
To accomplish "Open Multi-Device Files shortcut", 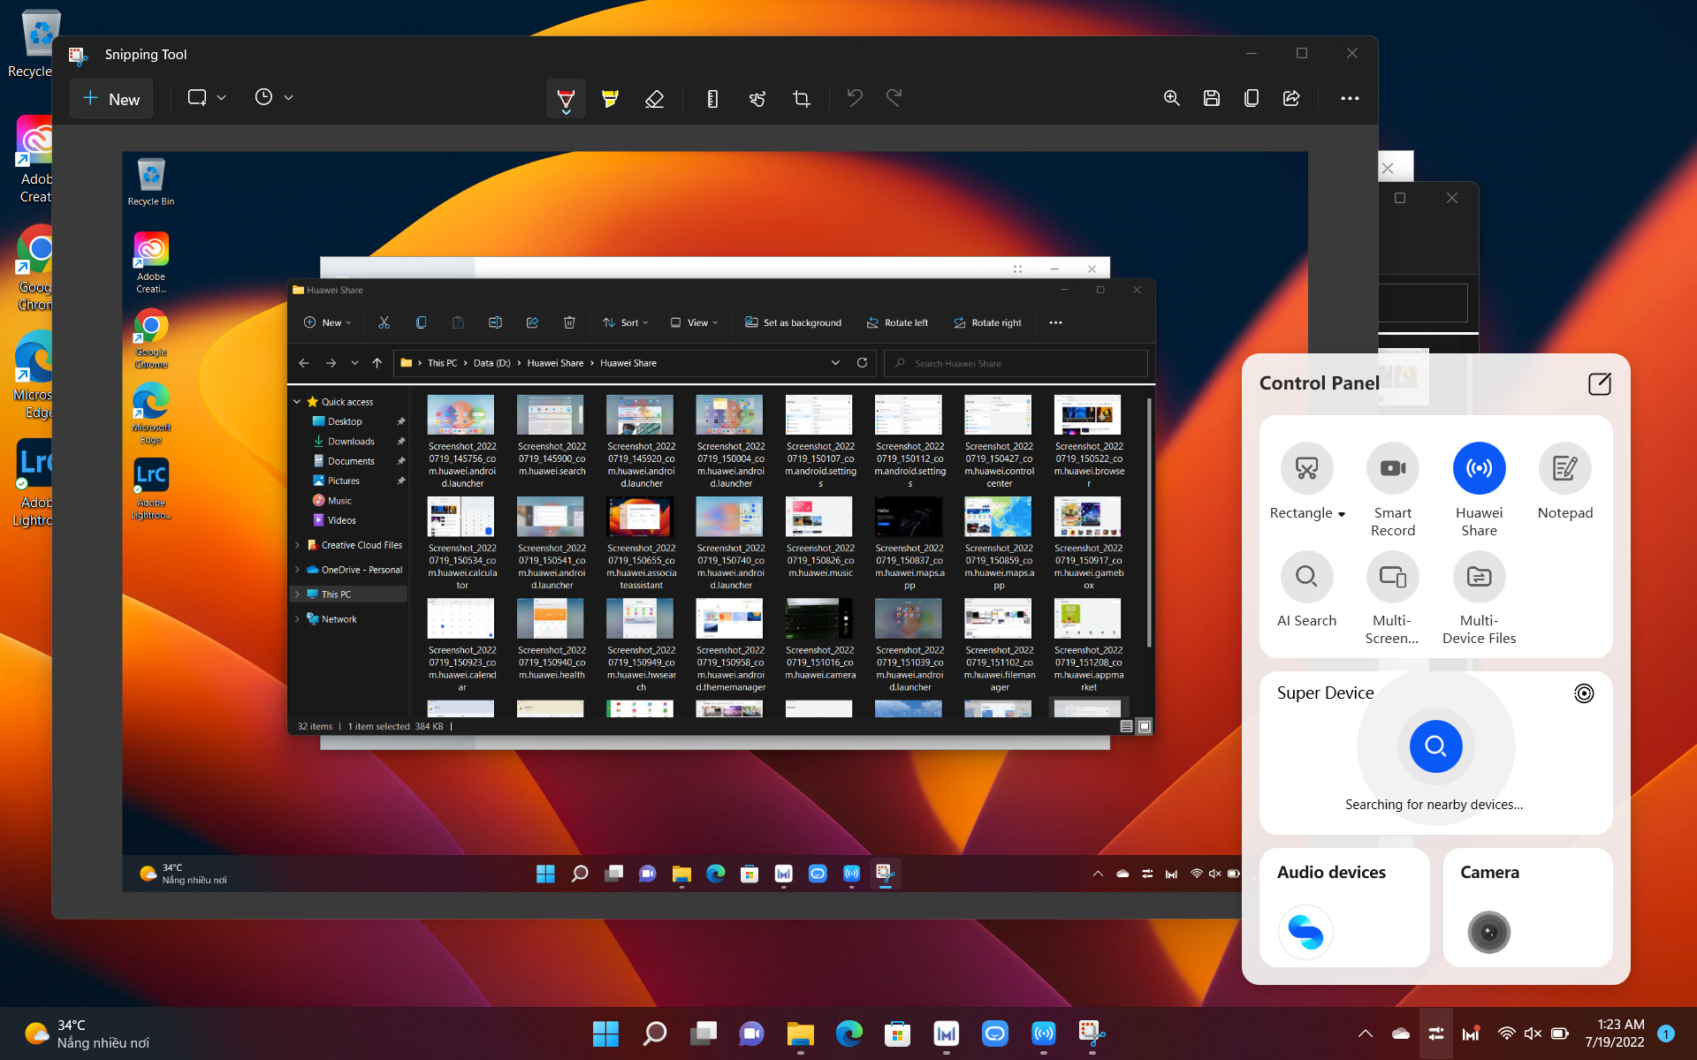I will pos(1479,577).
